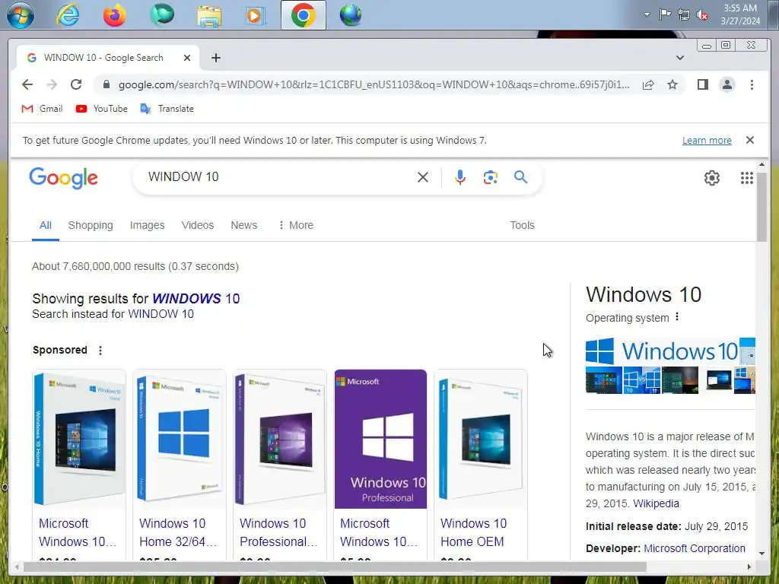Share this page from the address bar
Viewport: 779px width, 584px height.
click(648, 84)
